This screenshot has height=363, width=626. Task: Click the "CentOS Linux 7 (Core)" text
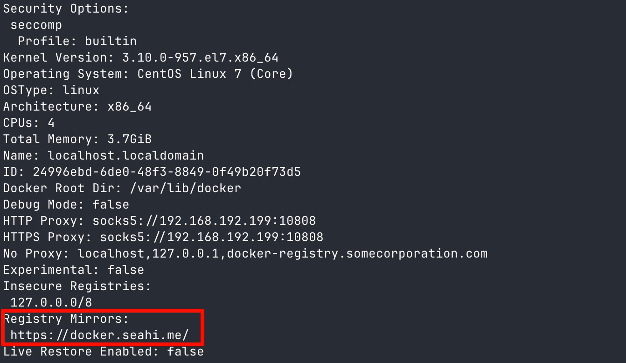click(x=215, y=74)
